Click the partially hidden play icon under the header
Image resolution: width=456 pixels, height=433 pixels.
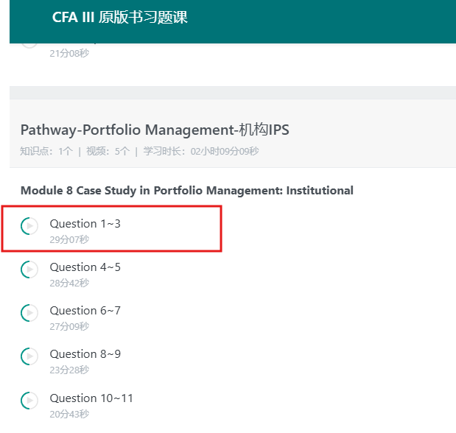click(x=29, y=46)
